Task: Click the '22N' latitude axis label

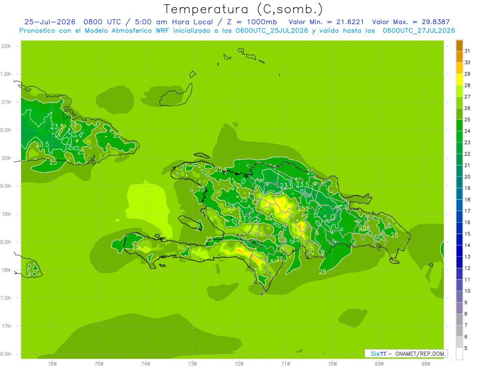Action: click(x=6, y=46)
